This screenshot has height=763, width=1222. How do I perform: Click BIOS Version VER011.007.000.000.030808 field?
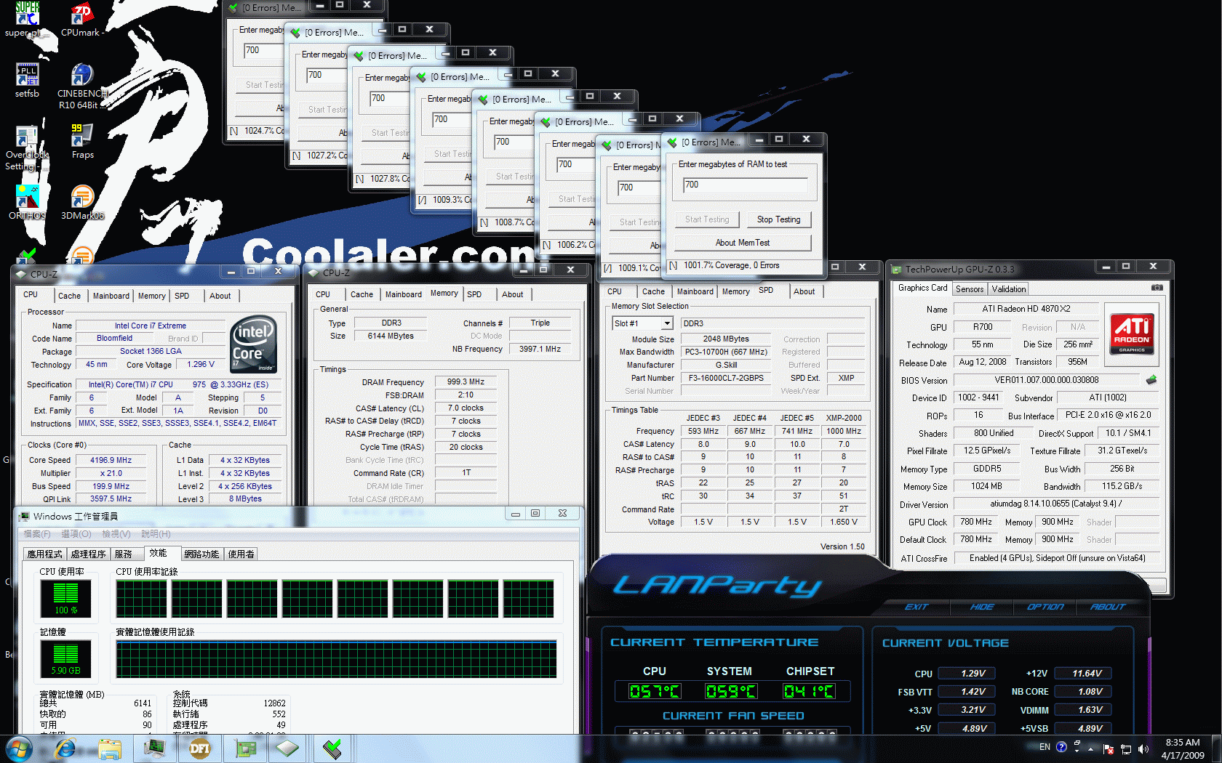(1046, 380)
